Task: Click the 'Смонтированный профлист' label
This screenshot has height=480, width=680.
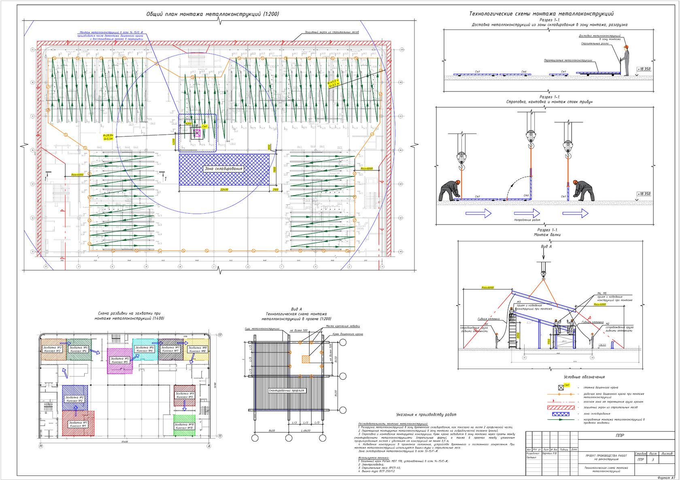Action: tap(287, 391)
